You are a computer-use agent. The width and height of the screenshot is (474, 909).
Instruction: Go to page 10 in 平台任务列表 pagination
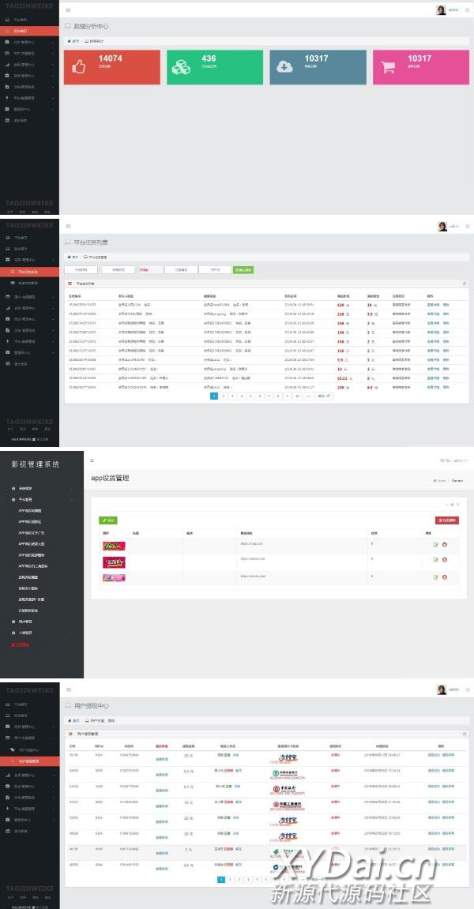pos(297,396)
